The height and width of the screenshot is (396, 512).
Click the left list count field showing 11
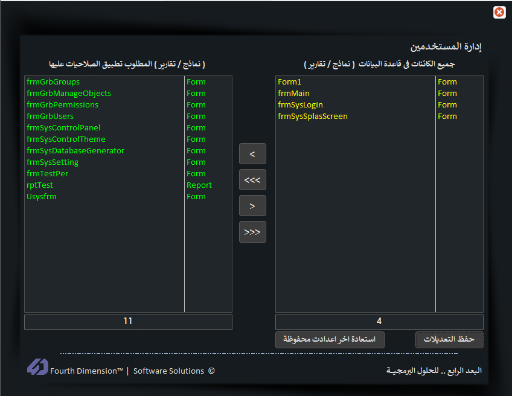(128, 322)
